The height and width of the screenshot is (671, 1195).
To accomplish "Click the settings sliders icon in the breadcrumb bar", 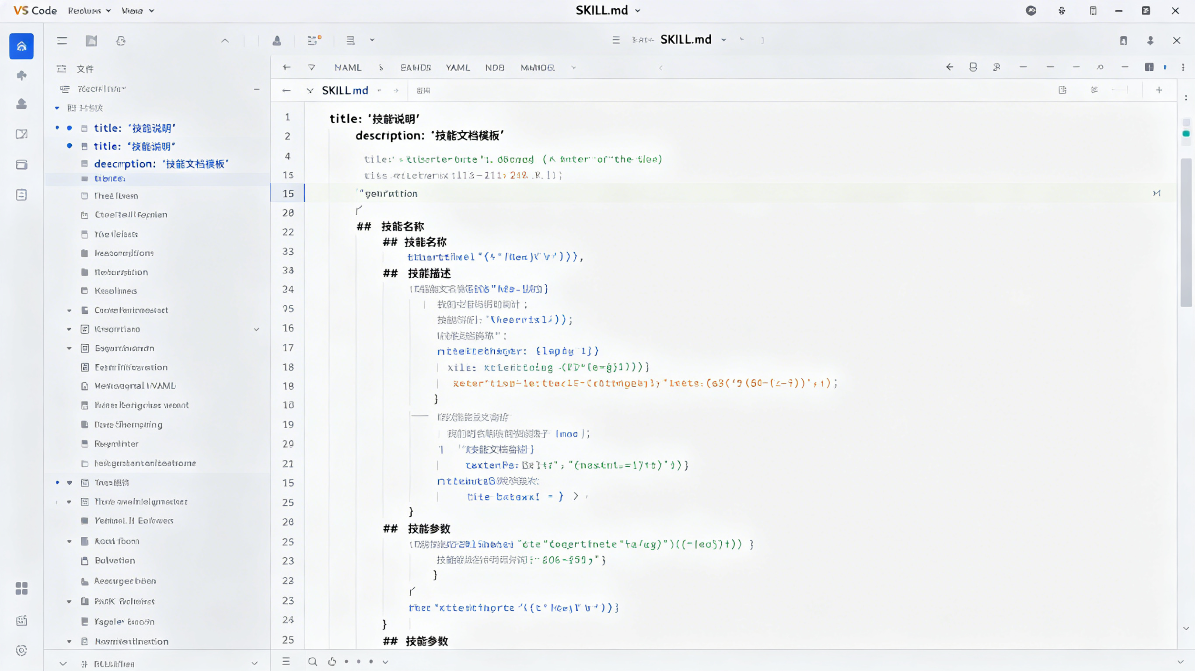I will [1094, 90].
